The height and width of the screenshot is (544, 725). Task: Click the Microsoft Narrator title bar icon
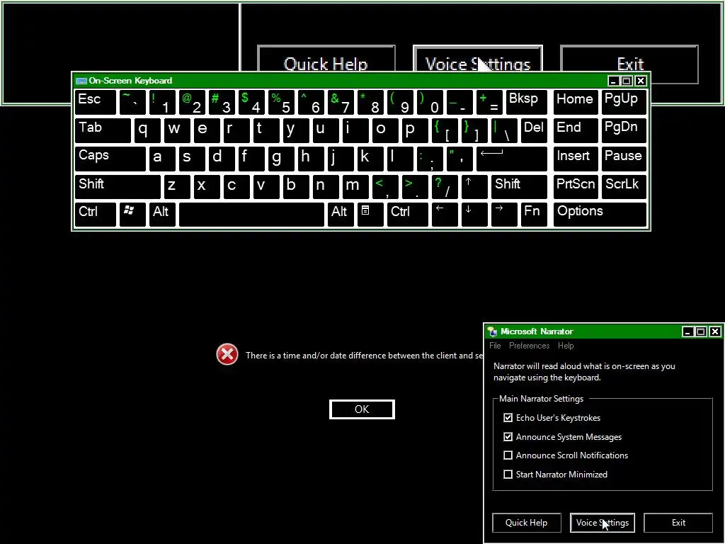493,331
